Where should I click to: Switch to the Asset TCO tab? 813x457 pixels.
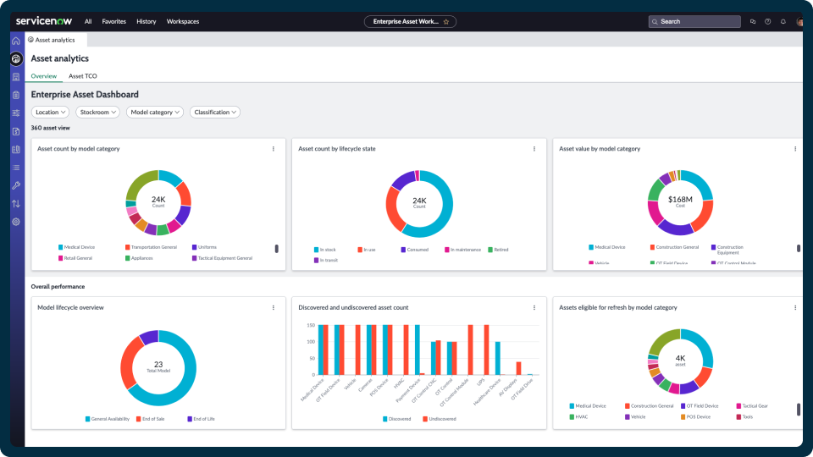[x=83, y=76]
